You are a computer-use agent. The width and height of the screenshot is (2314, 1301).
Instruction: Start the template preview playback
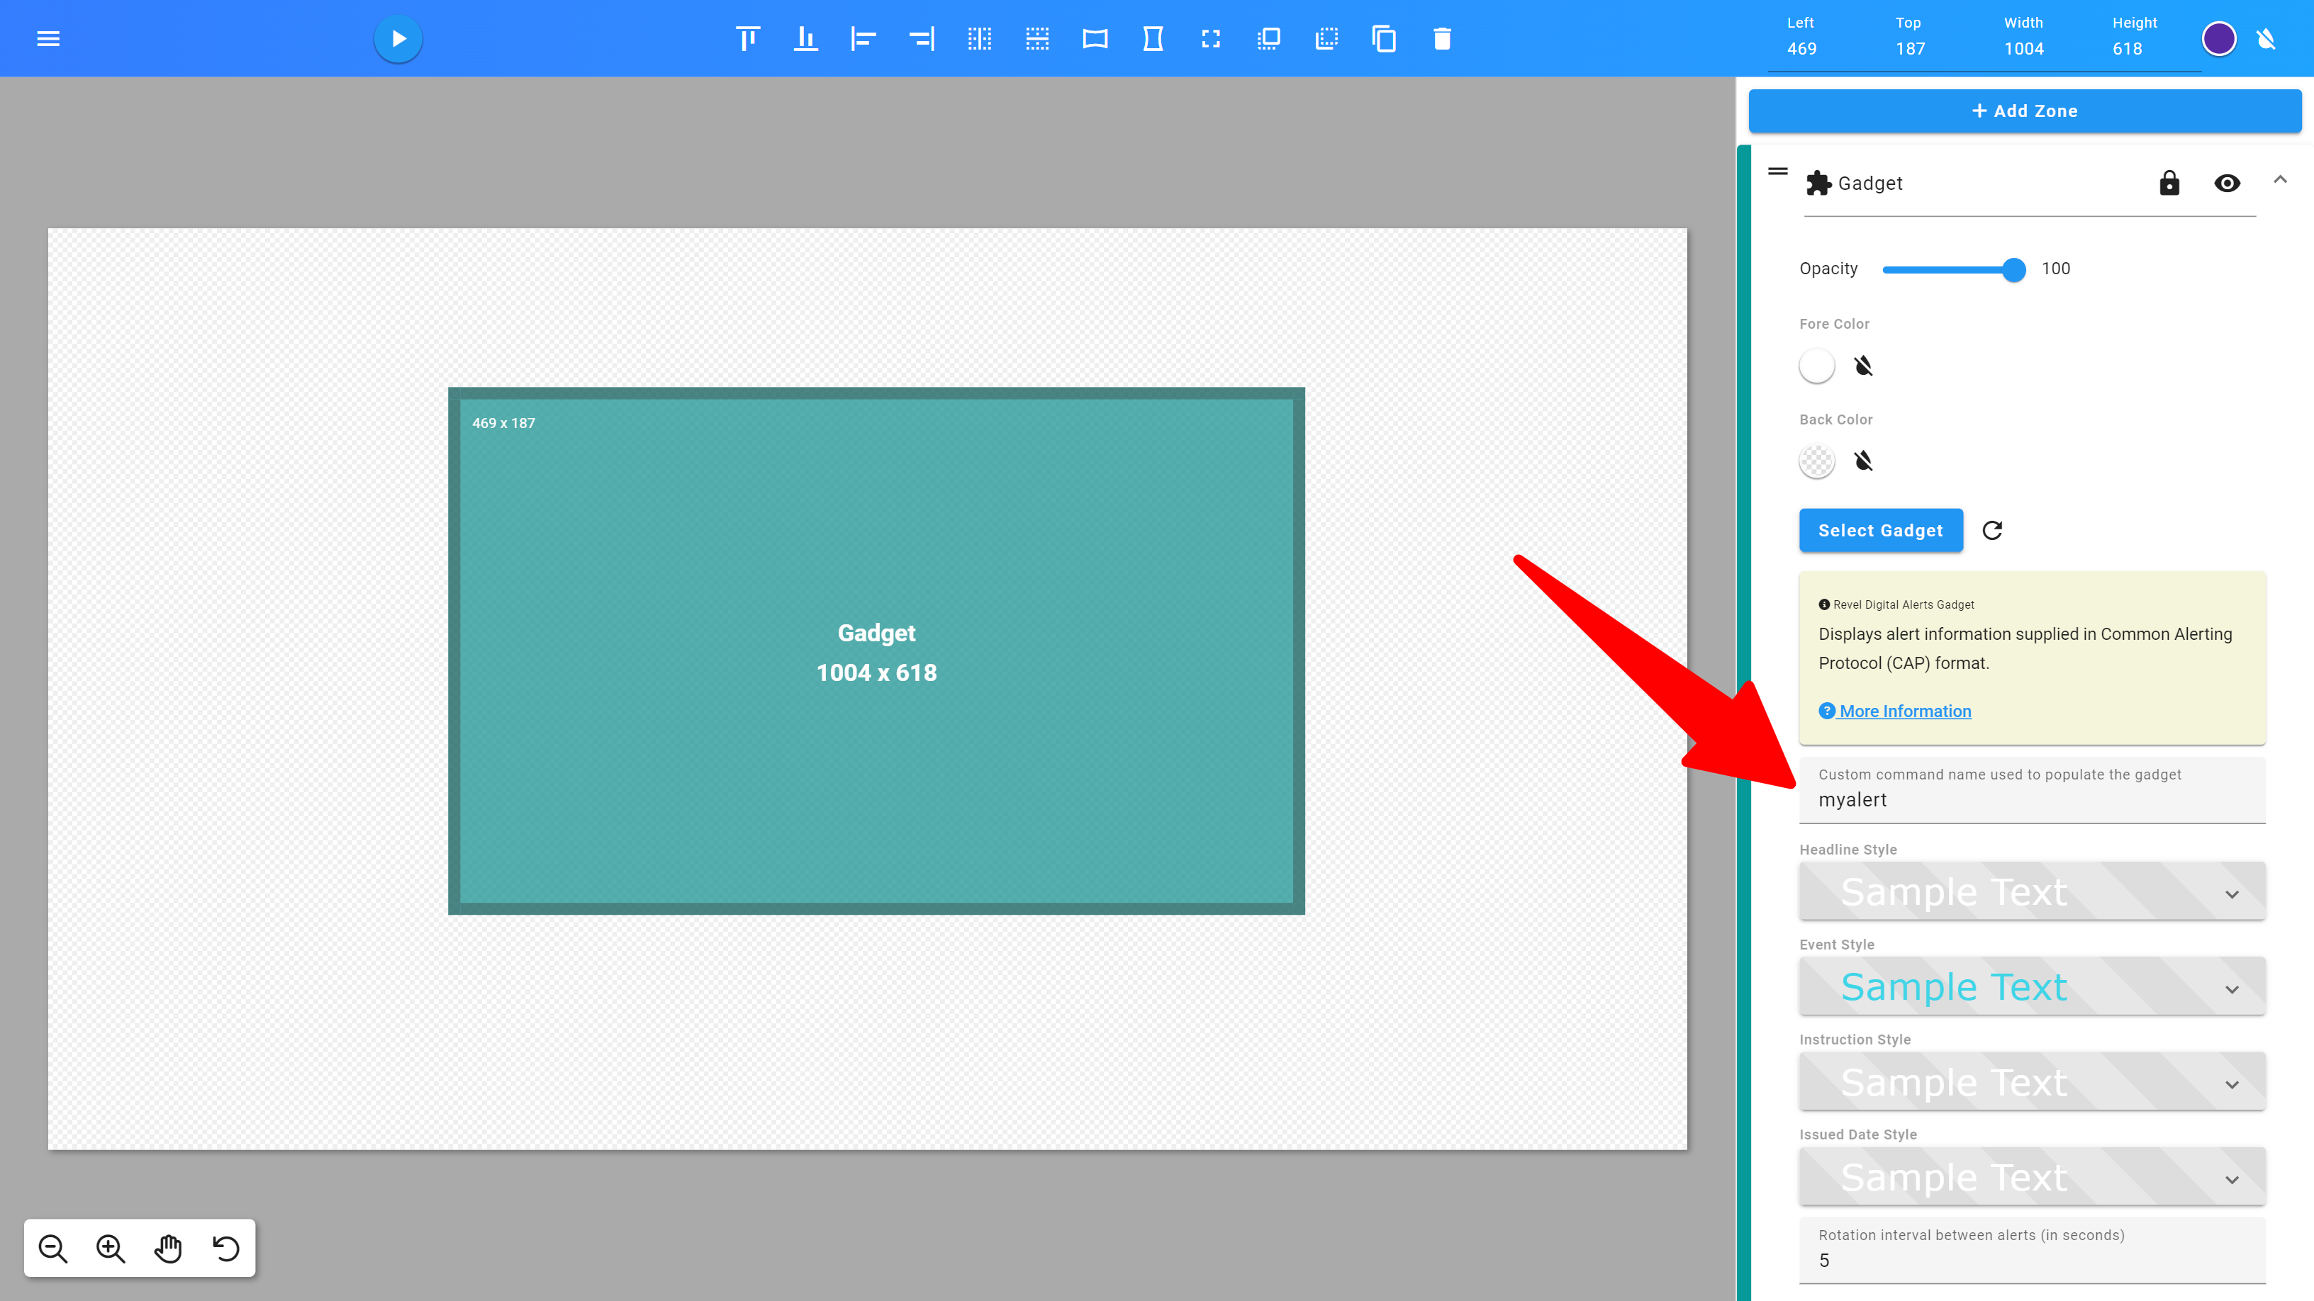[x=398, y=38]
